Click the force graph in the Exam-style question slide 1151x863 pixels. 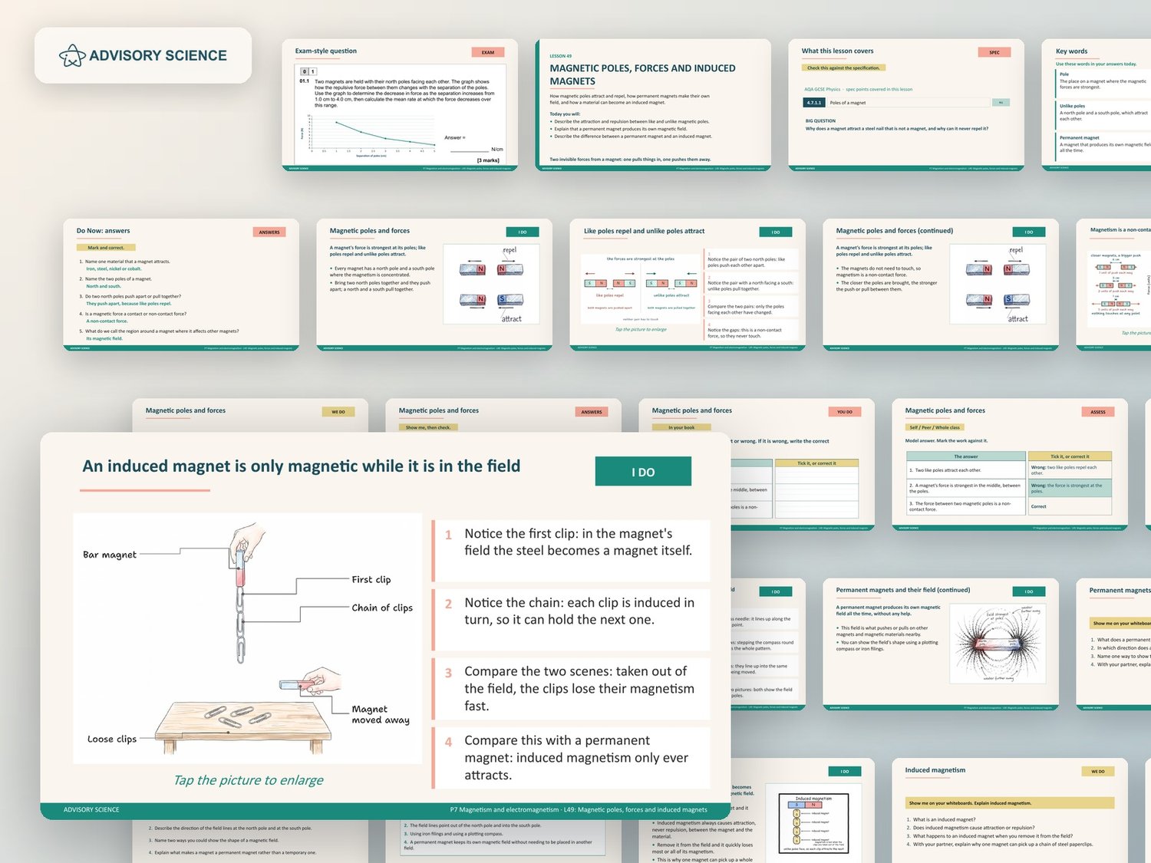pyautogui.click(x=371, y=135)
